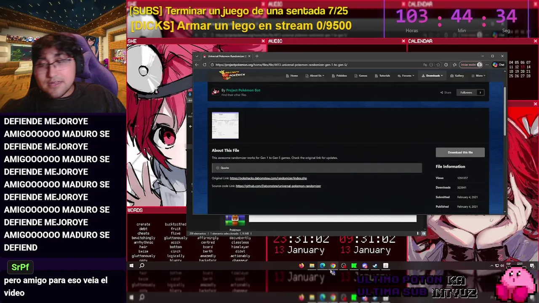539x303 pixels.
Task: Click the ESP input language indicator
Action: (508, 264)
